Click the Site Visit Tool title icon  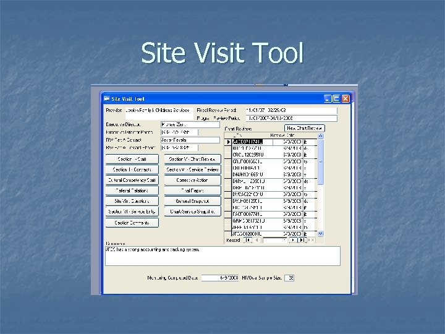107,98
